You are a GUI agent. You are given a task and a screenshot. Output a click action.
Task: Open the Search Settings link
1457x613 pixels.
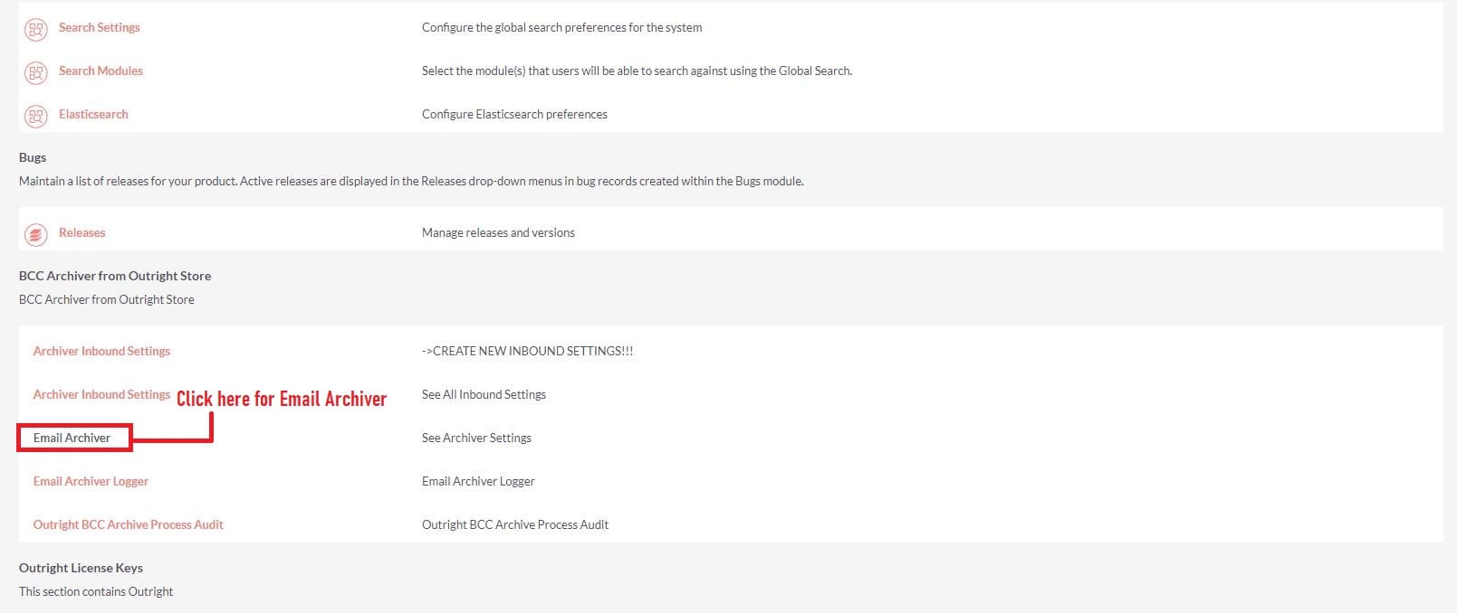click(99, 27)
